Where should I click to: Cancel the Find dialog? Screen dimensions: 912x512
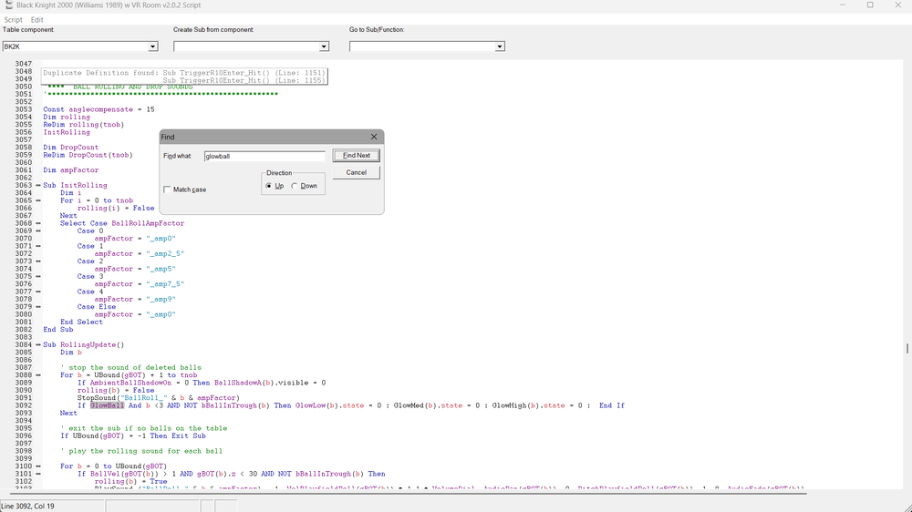coord(356,172)
